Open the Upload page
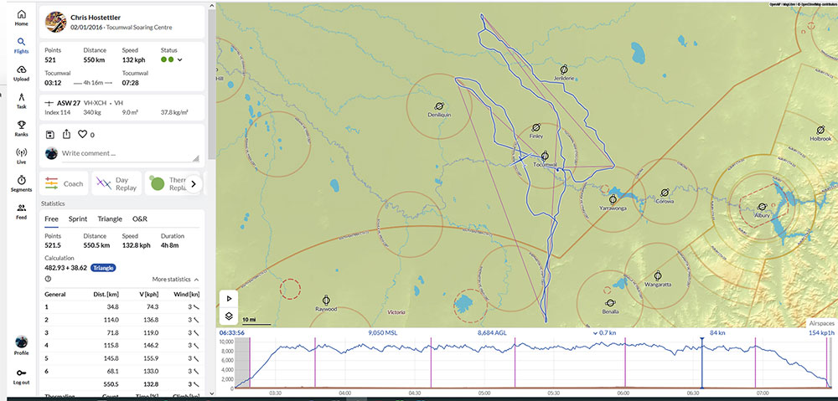 (x=22, y=73)
